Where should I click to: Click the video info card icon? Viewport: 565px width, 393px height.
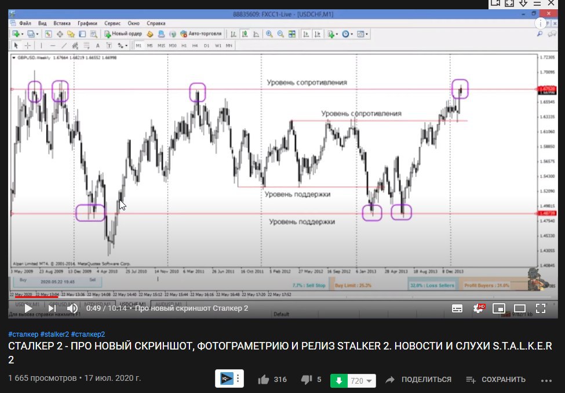(x=540, y=23)
